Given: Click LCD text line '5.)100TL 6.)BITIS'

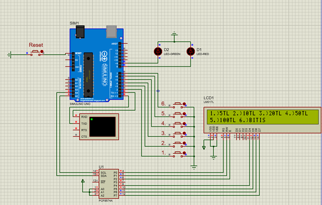Looking at the screenshot, I should [237, 120].
